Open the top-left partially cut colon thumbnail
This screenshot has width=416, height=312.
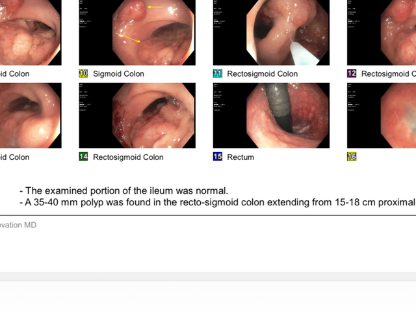pyautogui.click(x=31, y=32)
